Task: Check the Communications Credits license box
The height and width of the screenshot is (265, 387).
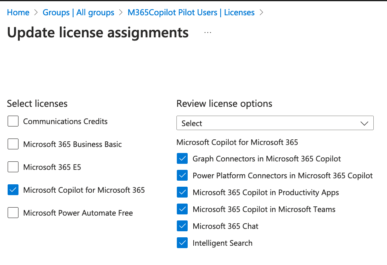Action: (13, 121)
